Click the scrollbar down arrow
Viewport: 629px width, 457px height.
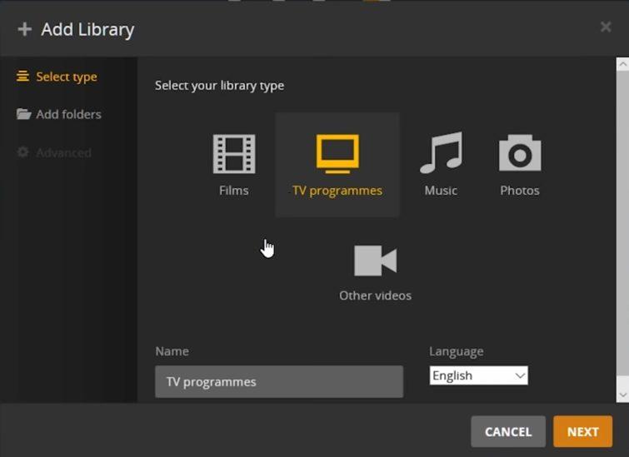[x=622, y=395]
